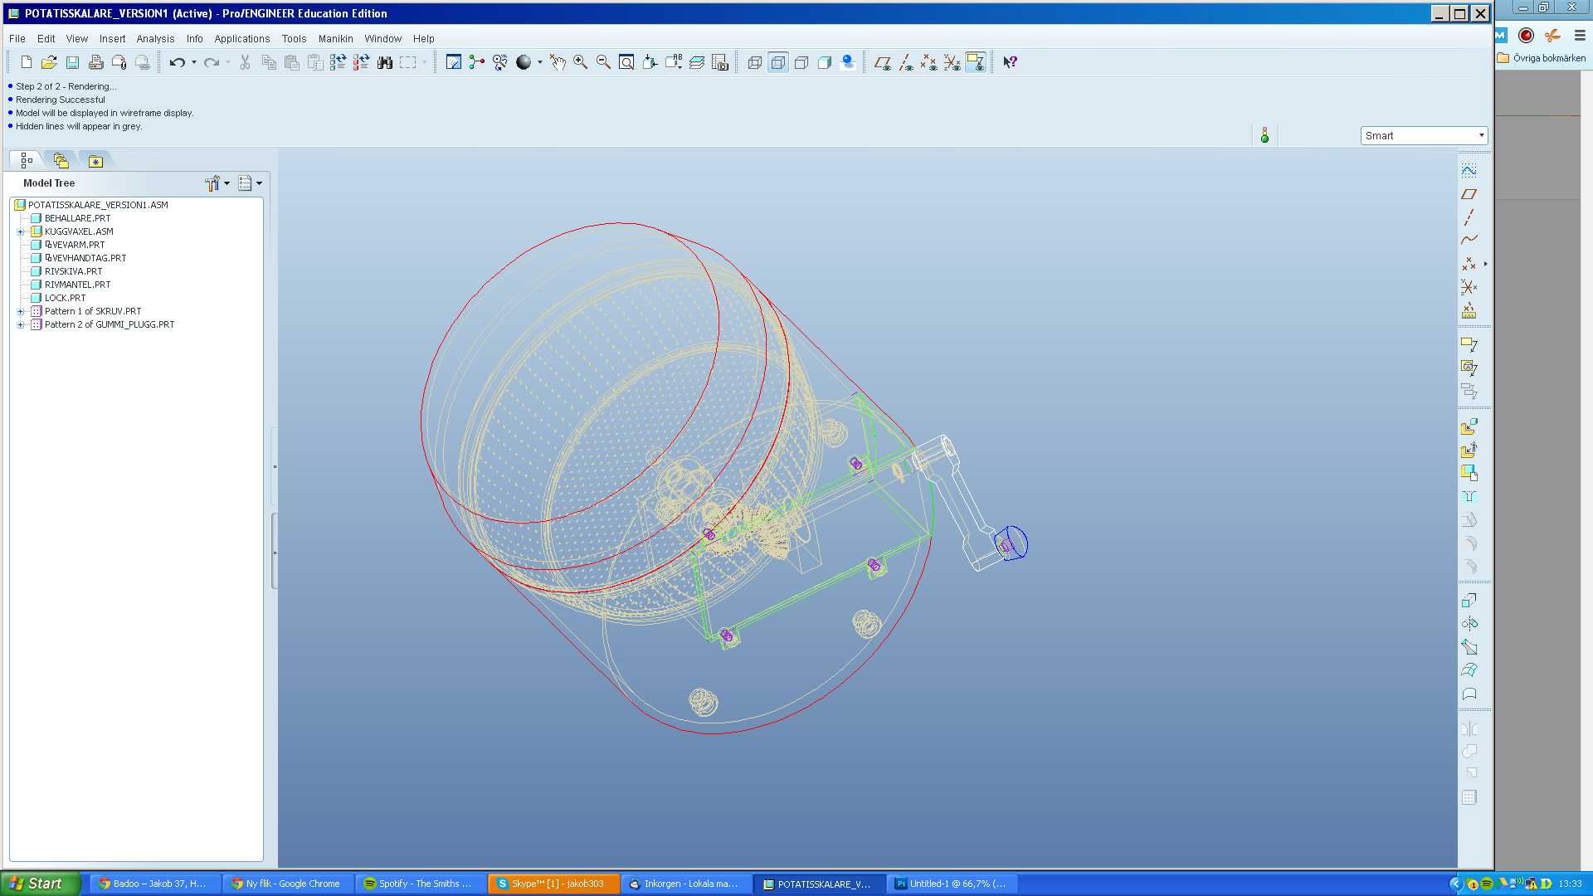Switch to Ny flik Google Chrome taskbar button
The image size is (1593, 896).
[289, 884]
